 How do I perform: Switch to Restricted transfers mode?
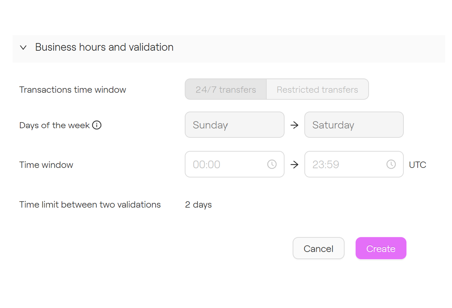click(317, 90)
